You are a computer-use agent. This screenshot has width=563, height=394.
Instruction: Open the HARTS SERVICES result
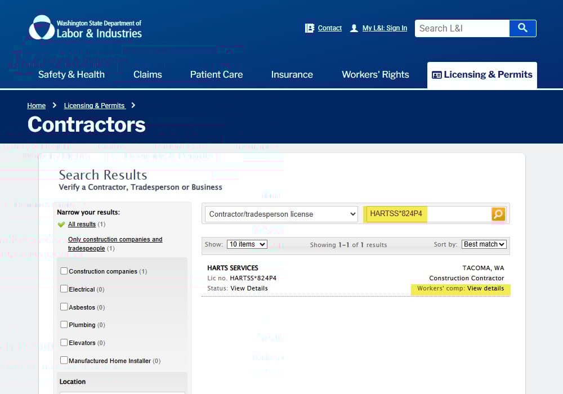[x=233, y=268]
